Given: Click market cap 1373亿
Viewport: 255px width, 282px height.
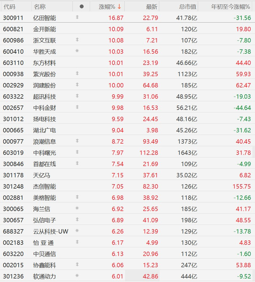Looking at the screenshot, I should [187, 141].
